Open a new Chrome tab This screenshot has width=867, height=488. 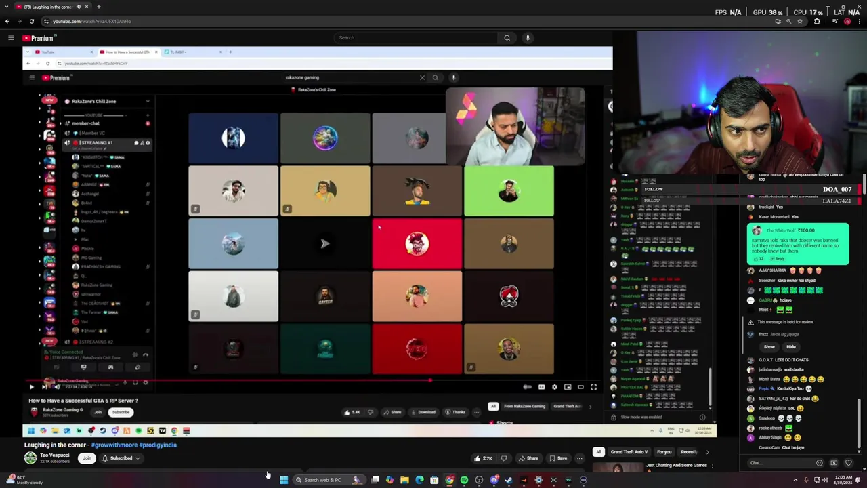click(99, 7)
